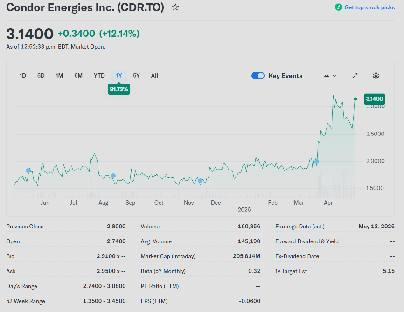Select the 5Y chart range
Viewport: 404px width, 312px height.
point(136,76)
